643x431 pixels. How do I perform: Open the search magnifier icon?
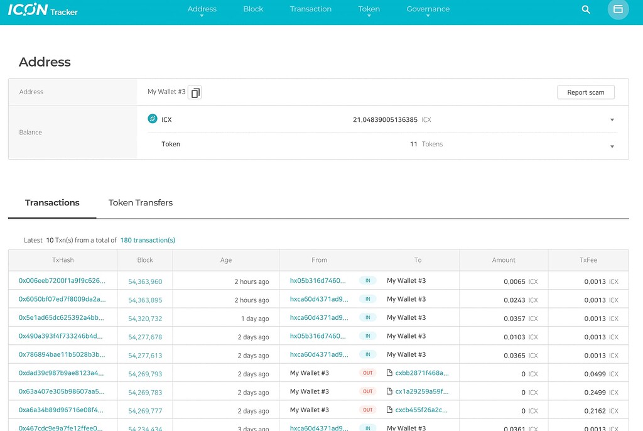(x=585, y=9)
